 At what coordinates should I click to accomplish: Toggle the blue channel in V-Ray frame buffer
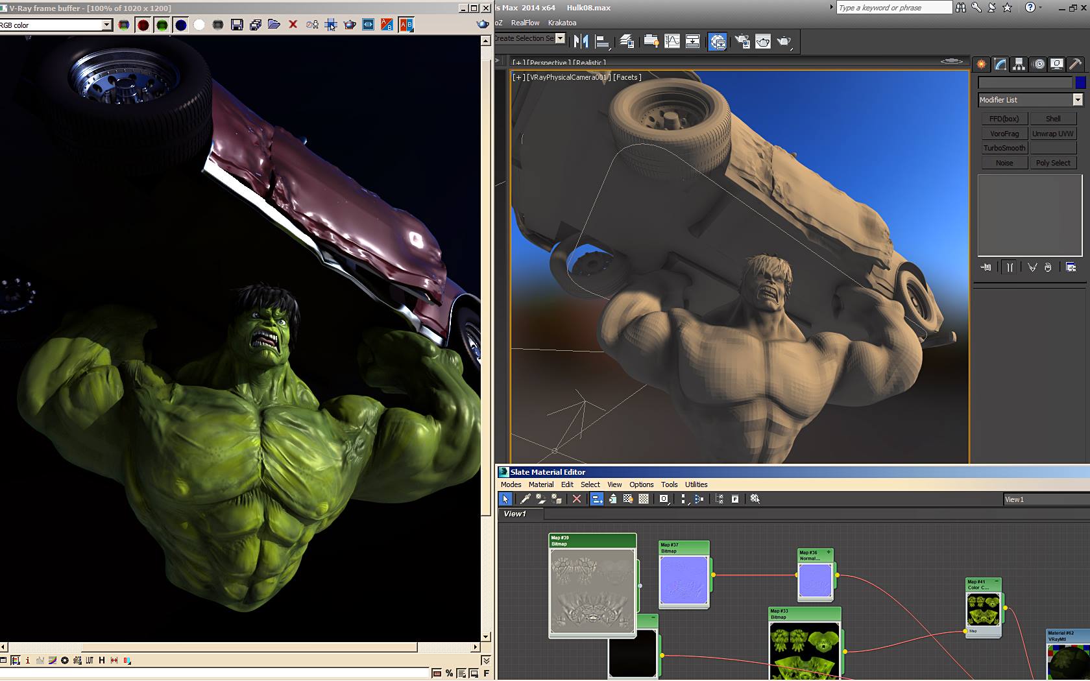coord(180,25)
